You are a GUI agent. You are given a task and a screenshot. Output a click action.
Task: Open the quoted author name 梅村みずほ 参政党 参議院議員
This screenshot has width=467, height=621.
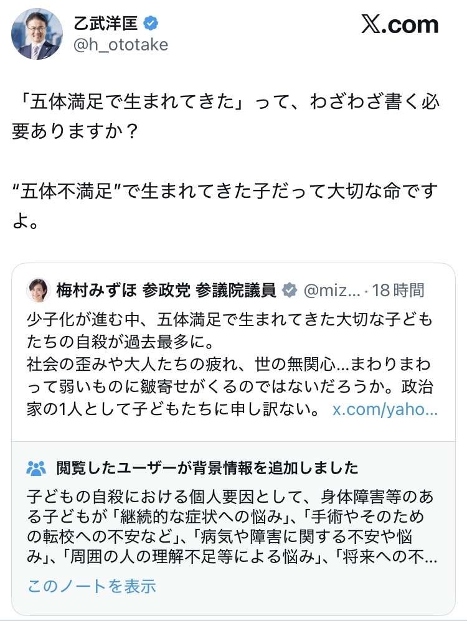[x=166, y=290]
